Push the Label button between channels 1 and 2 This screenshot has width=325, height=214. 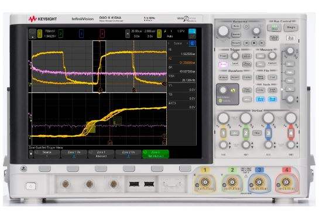pyautogui.click(x=234, y=133)
